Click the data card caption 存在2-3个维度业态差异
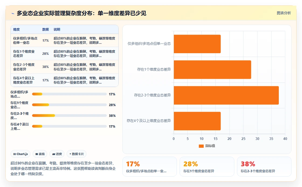This screenshot has height=187, width=302. pyautogui.click(x=258, y=171)
